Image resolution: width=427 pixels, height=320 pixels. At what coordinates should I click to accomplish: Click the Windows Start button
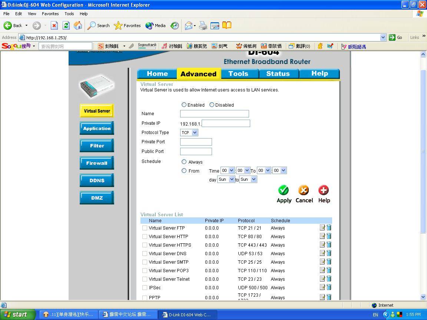pyautogui.click(x=18, y=314)
